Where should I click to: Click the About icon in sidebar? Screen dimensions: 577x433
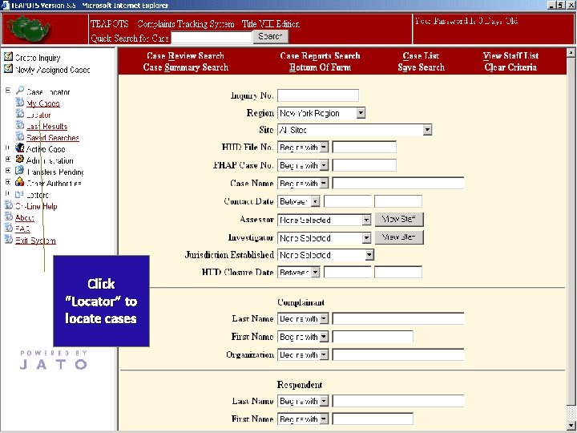pyautogui.click(x=9, y=216)
